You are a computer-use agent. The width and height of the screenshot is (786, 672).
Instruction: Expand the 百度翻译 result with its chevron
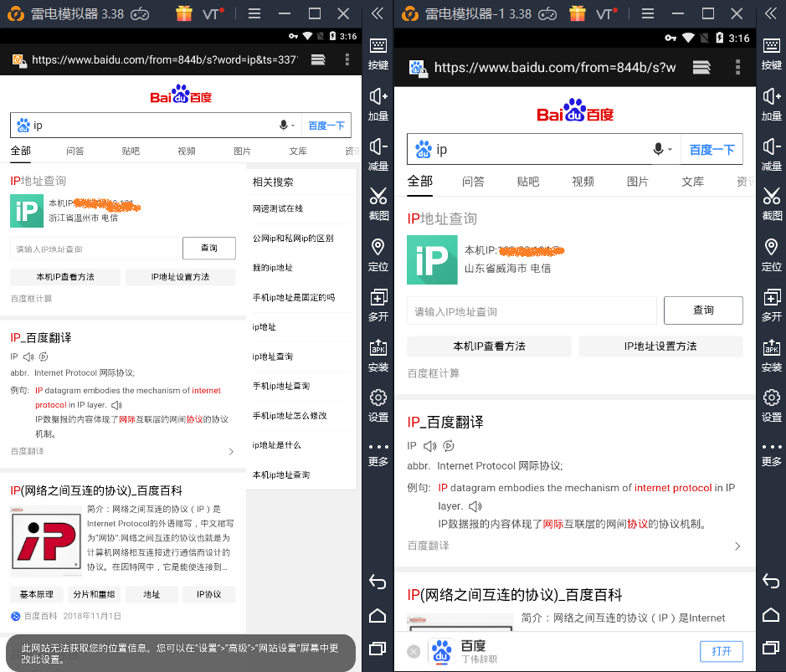point(737,546)
